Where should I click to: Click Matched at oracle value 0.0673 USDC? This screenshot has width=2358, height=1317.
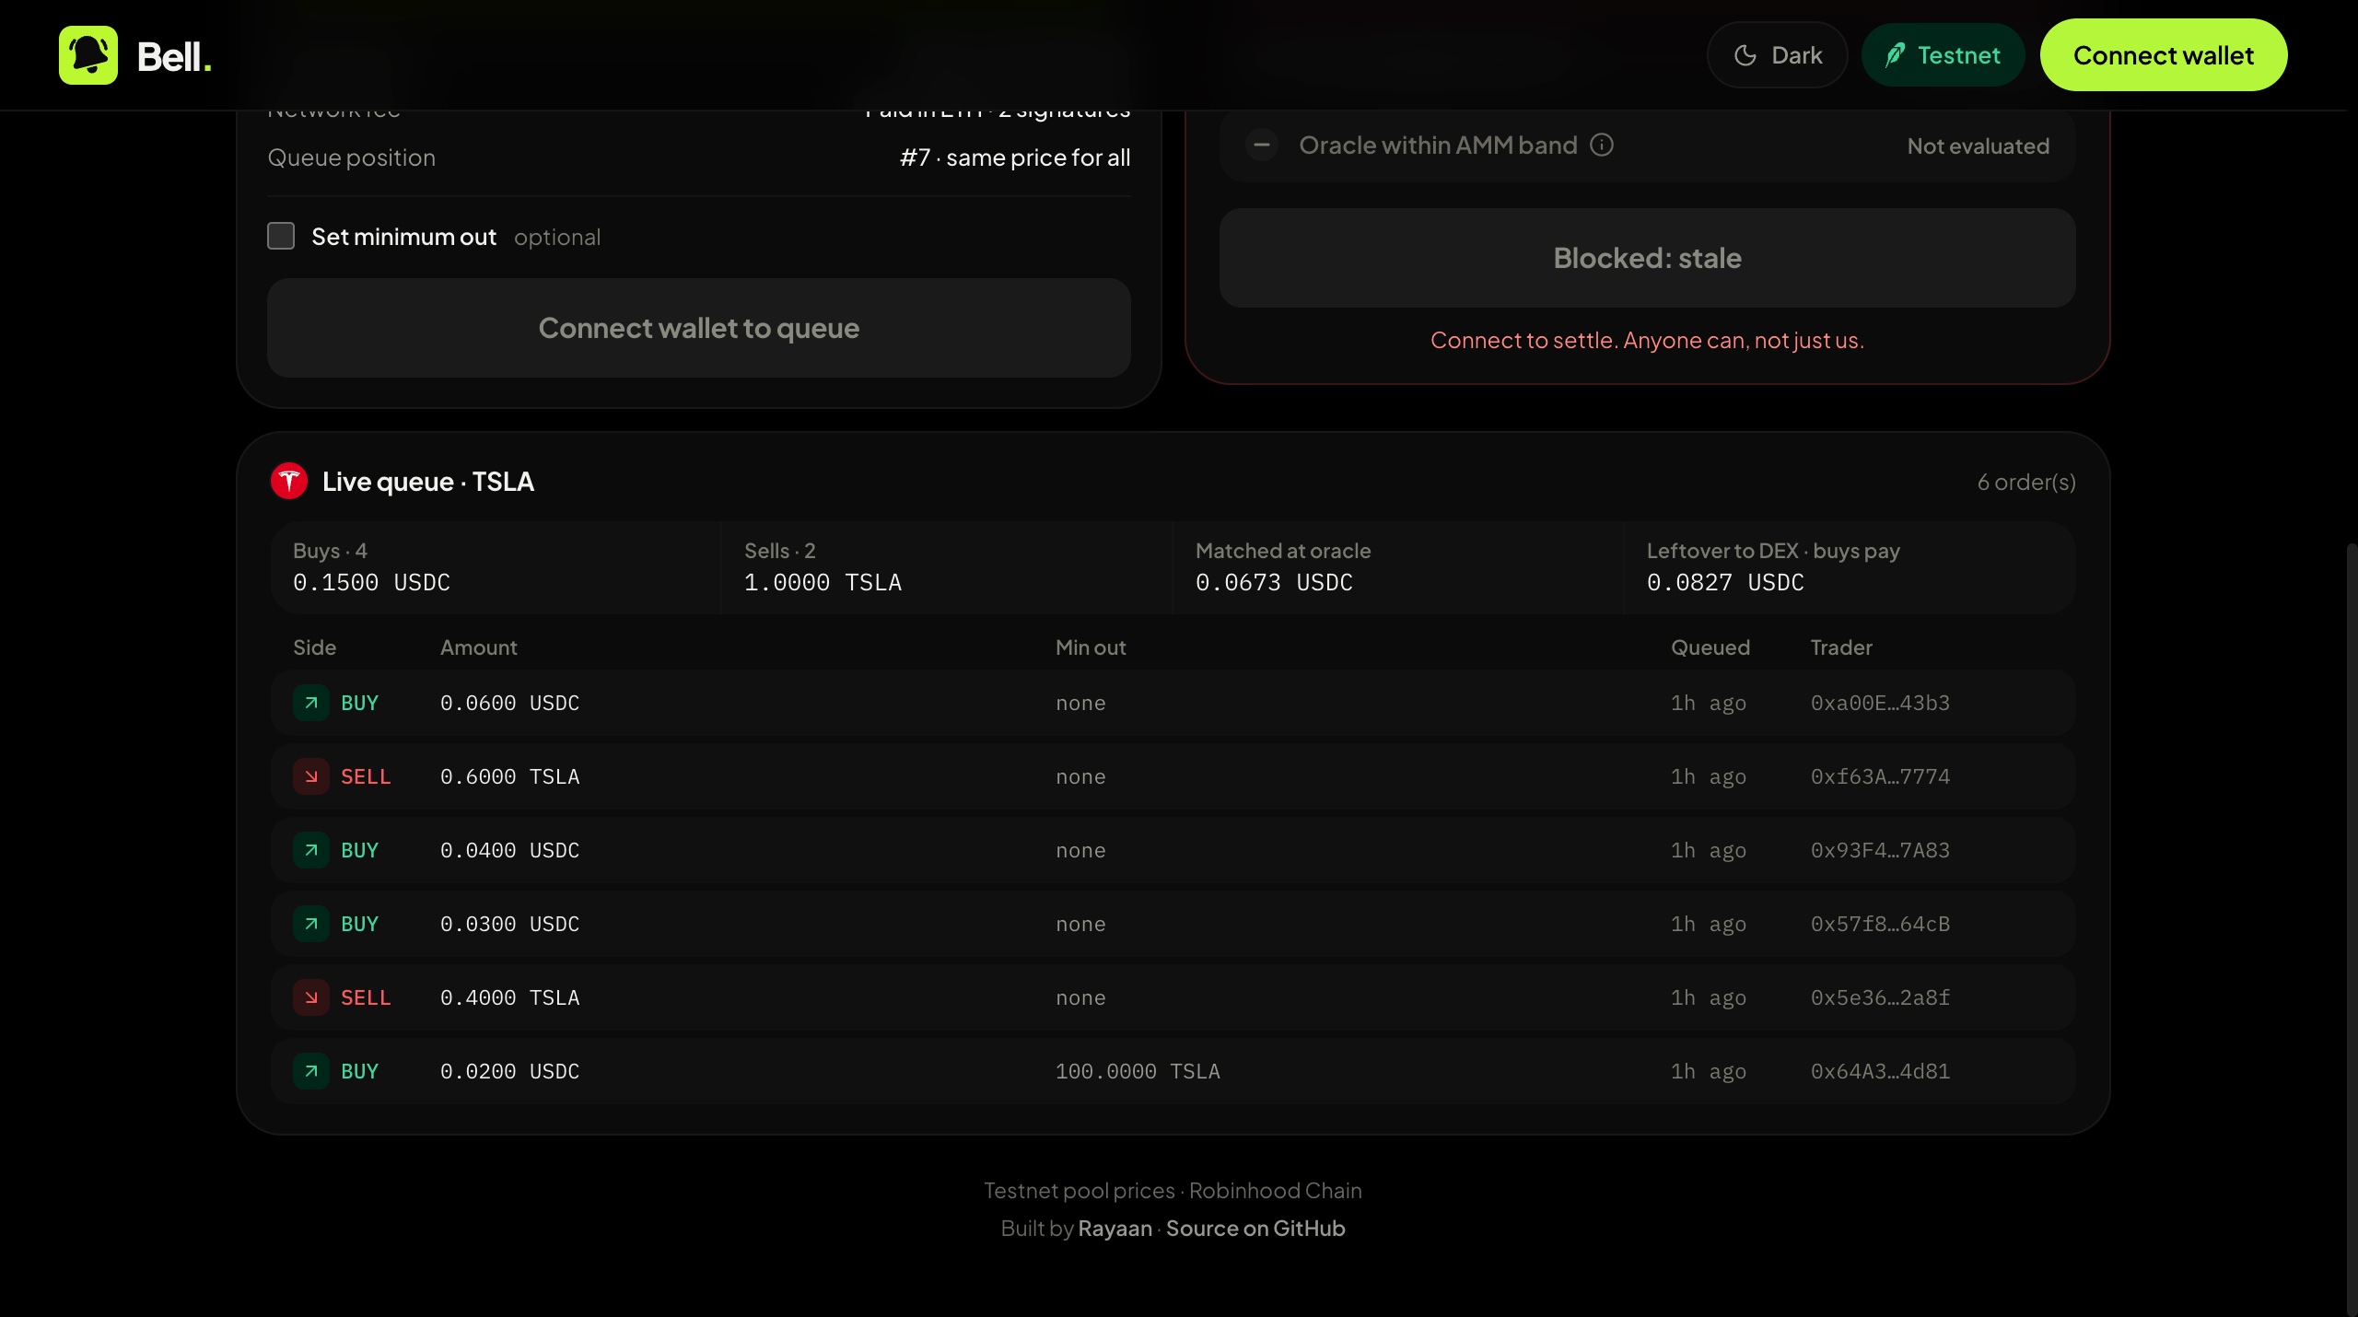click(1274, 582)
